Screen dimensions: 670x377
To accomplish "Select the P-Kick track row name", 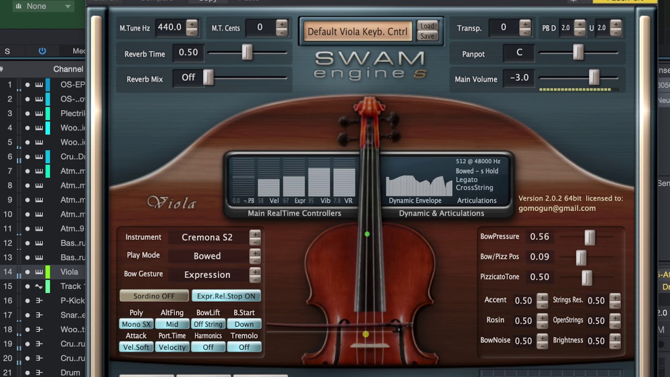I will pos(72,301).
